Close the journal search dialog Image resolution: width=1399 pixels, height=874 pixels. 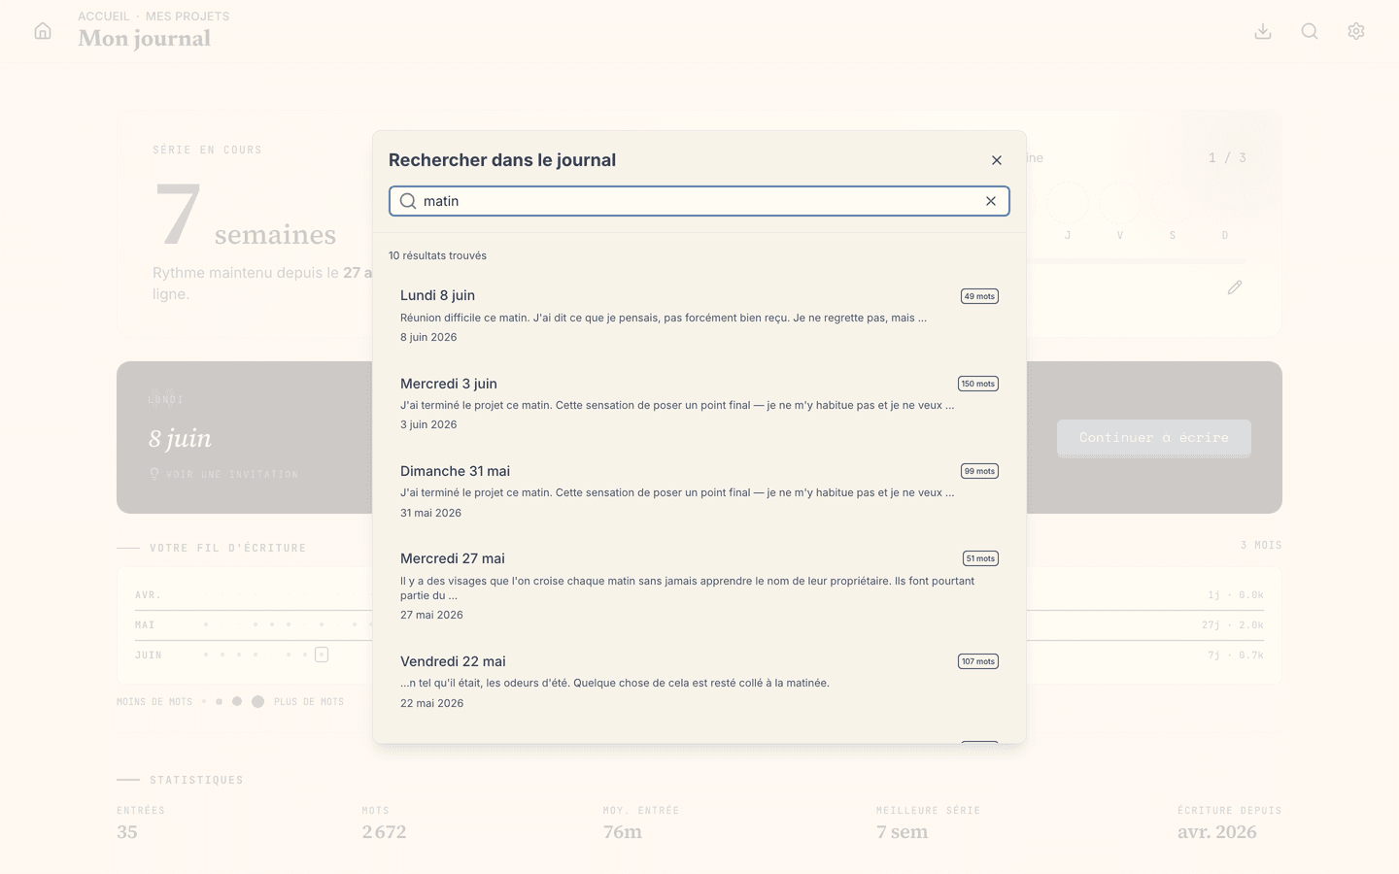point(997,160)
